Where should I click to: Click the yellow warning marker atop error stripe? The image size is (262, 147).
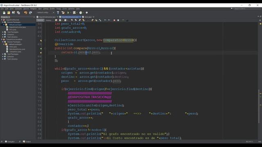coord(260,24)
